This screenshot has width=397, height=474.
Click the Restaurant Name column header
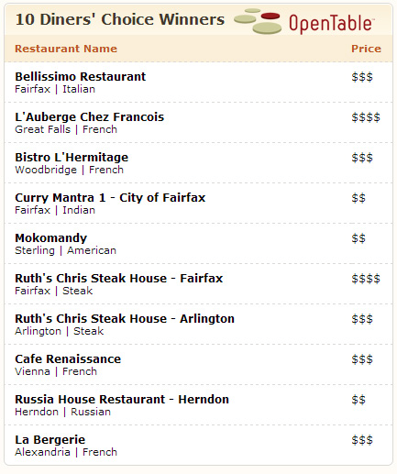tap(66, 49)
